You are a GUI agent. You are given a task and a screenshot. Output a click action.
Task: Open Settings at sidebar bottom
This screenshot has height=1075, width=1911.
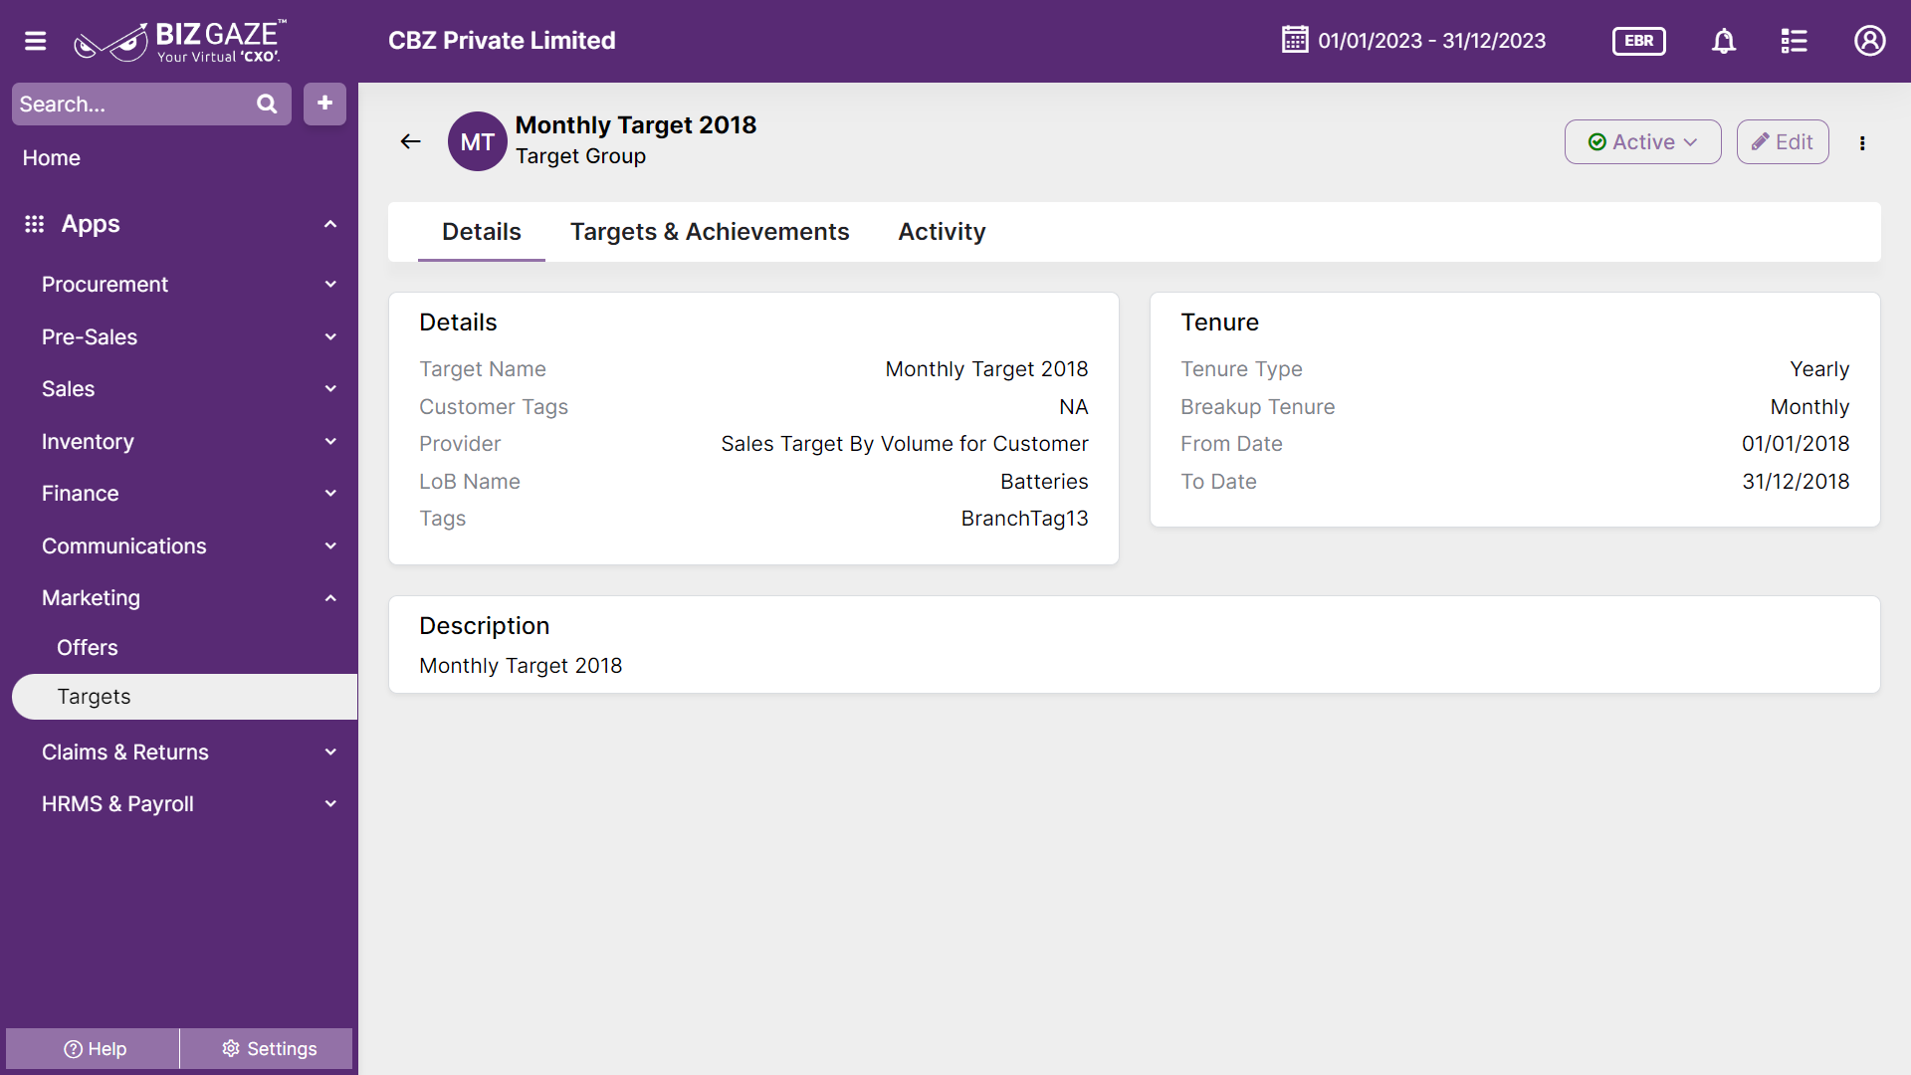coord(267,1048)
